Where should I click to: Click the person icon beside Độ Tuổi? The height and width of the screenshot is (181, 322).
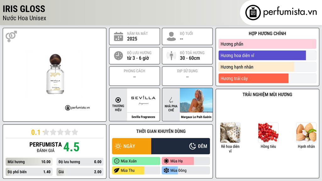(171, 36)
